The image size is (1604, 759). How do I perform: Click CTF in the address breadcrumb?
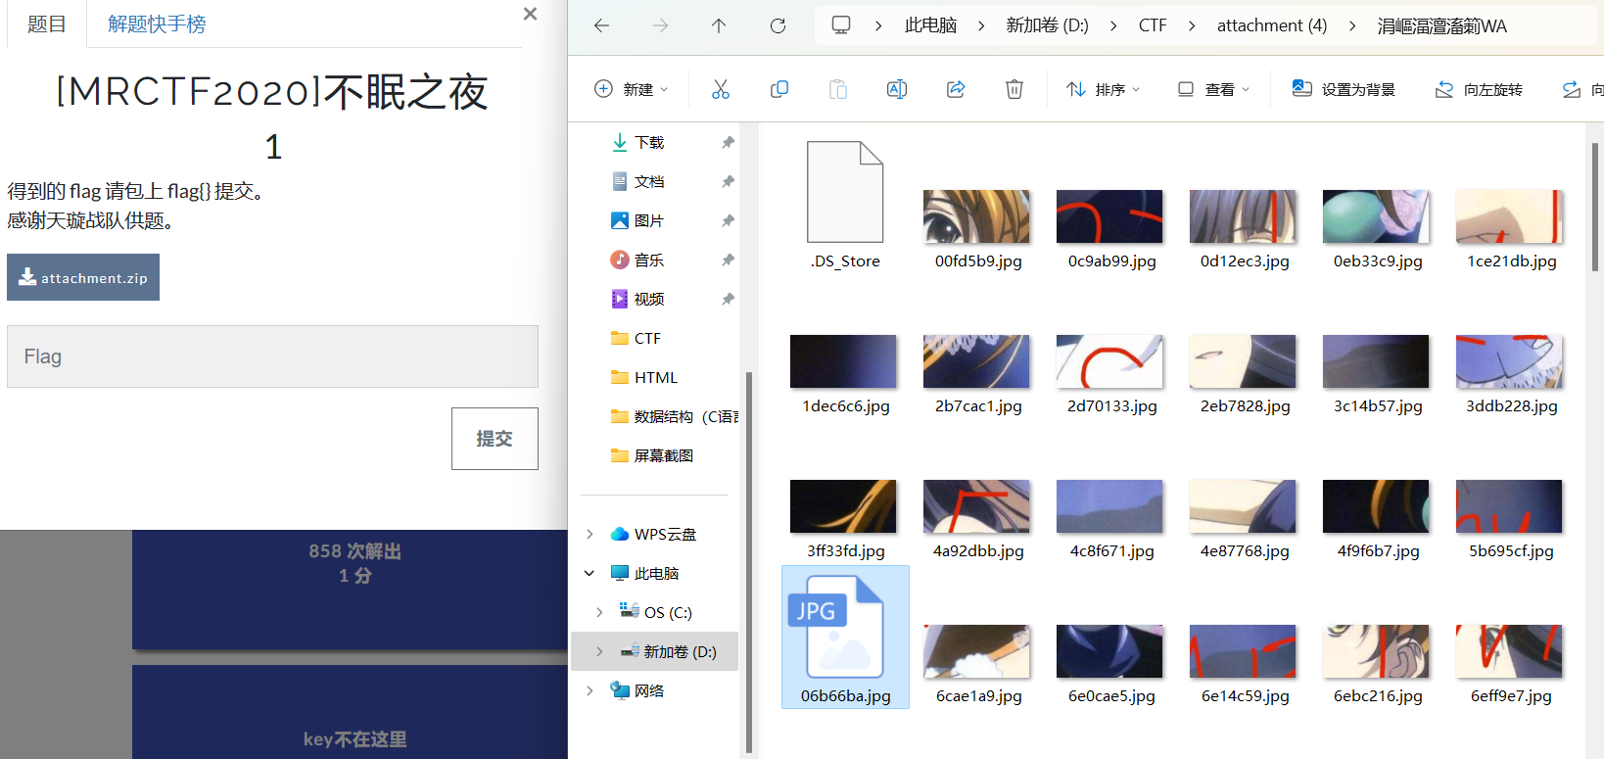pos(1153,25)
